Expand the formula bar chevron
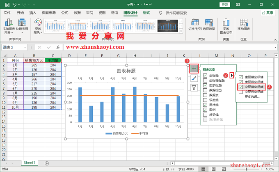 pos(275,47)
